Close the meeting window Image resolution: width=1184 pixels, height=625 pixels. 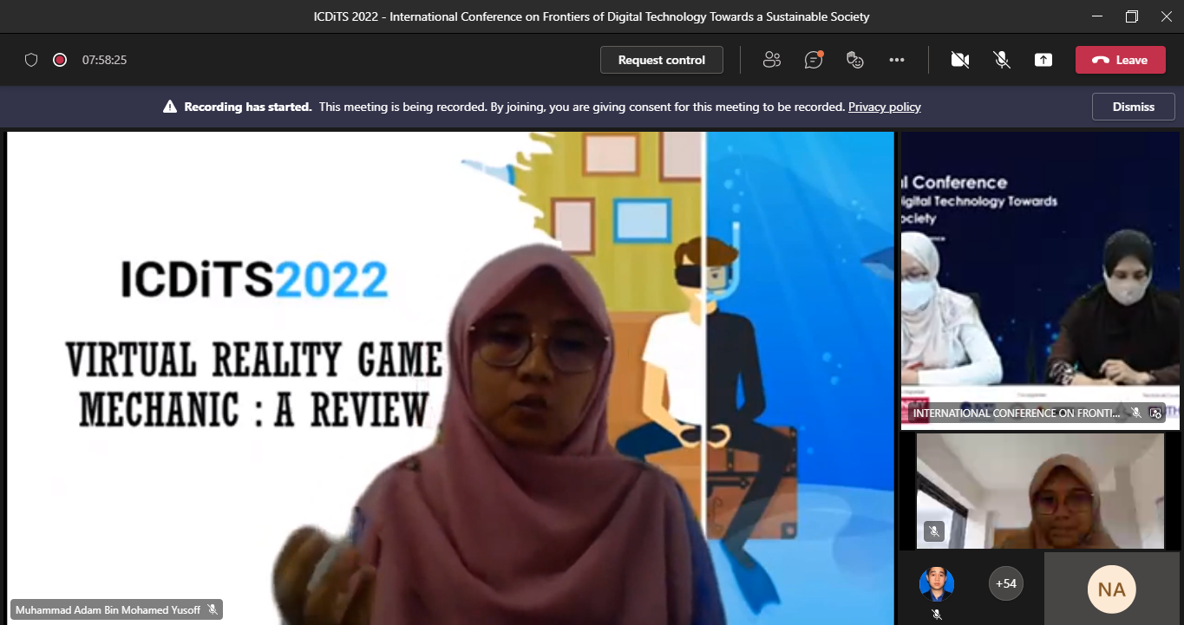[1166, 16]
